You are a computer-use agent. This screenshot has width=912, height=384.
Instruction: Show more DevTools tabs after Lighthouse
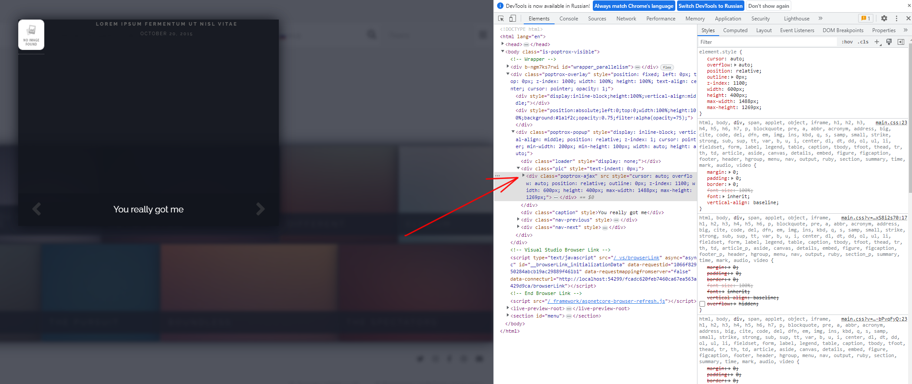point(820,18)
